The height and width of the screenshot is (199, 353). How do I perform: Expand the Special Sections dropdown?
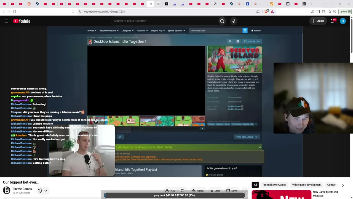coord(176,31)
